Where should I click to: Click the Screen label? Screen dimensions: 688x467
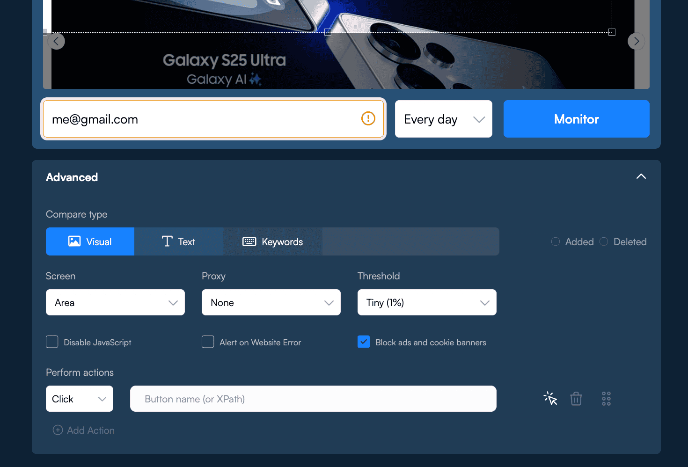[x=61, y=276]
